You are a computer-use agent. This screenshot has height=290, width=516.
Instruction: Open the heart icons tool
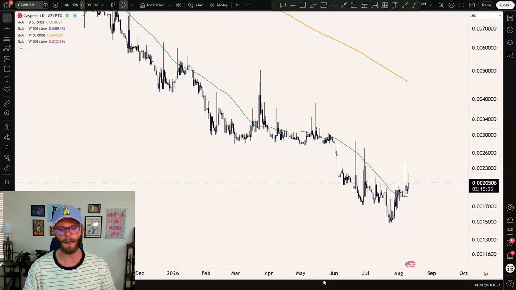coord(7,89)
